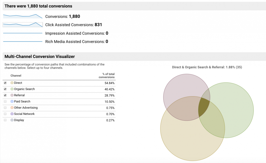Click the 54.84% value

(110, 83)
